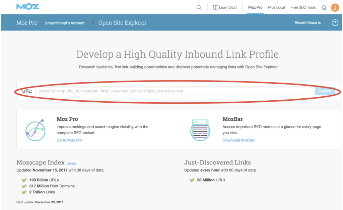The image size is (343, 210).
Task: Click the Mozscape Index heading
Action: coord(41,163)
